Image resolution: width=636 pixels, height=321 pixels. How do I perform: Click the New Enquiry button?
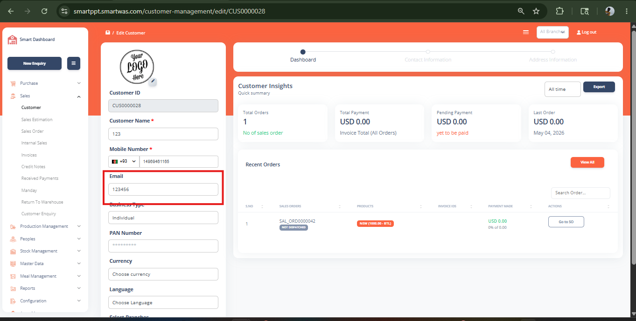[35, 63]
